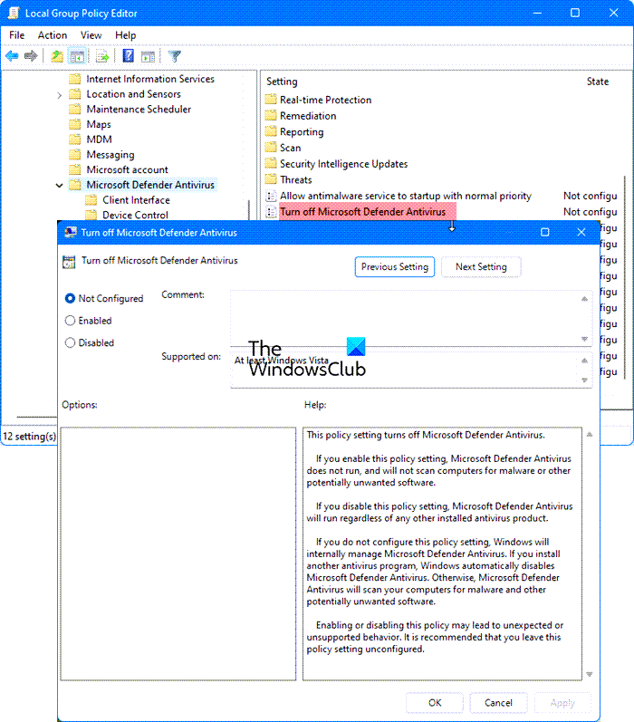Click the Next Setting button
Screen dimensions: 634x722
point(481,266)
